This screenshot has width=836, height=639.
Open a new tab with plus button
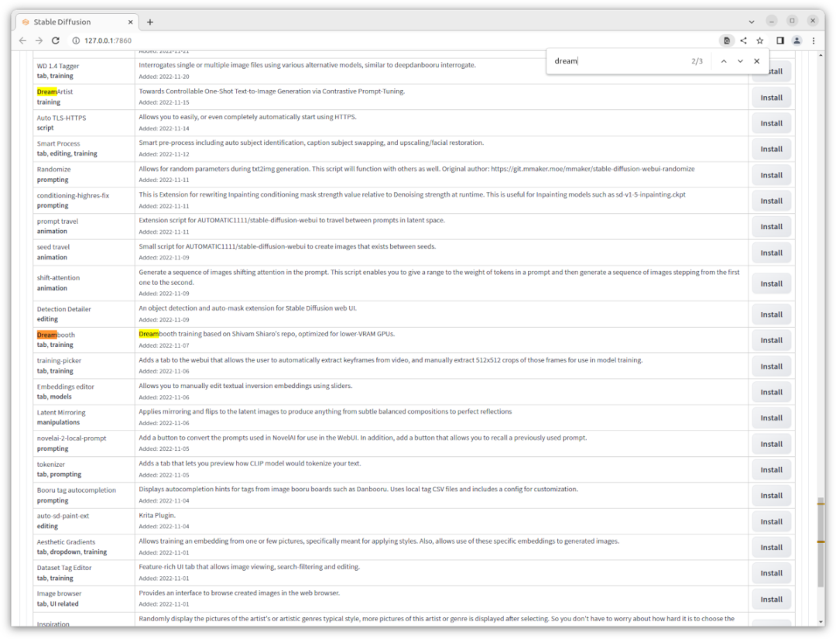pyautogui.click(x=150, y=22)
